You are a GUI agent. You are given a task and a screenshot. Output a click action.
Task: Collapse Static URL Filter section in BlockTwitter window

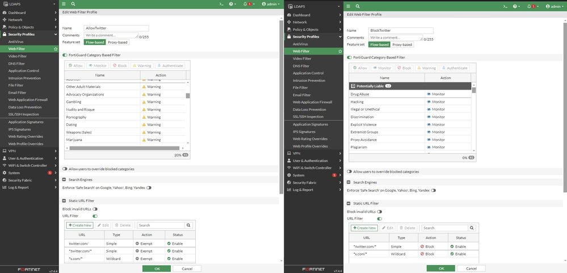348,204
